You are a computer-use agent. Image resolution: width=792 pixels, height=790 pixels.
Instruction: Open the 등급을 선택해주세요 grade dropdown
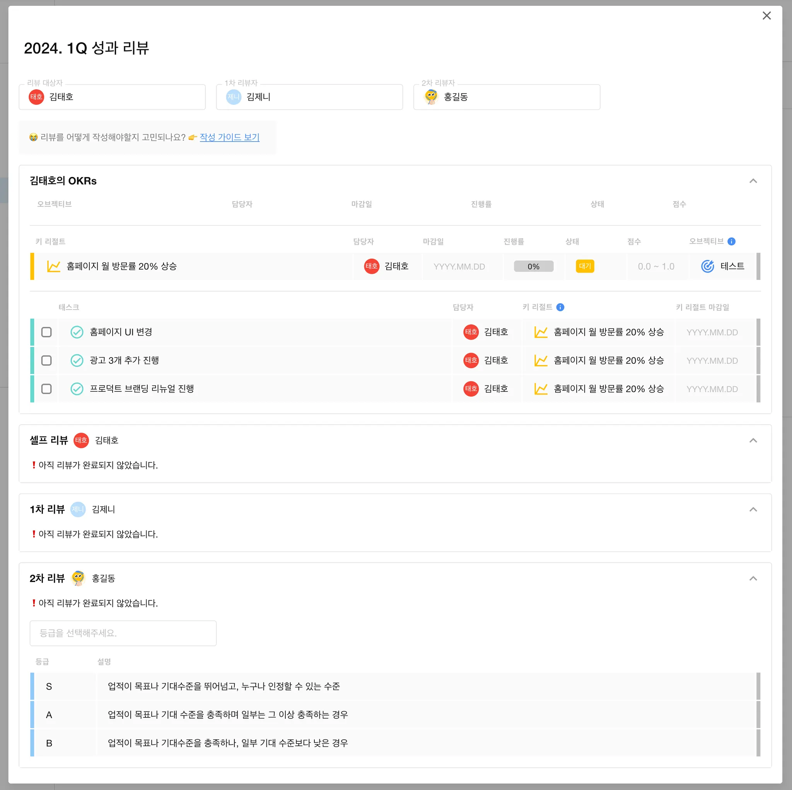click(x=123, y=633)
